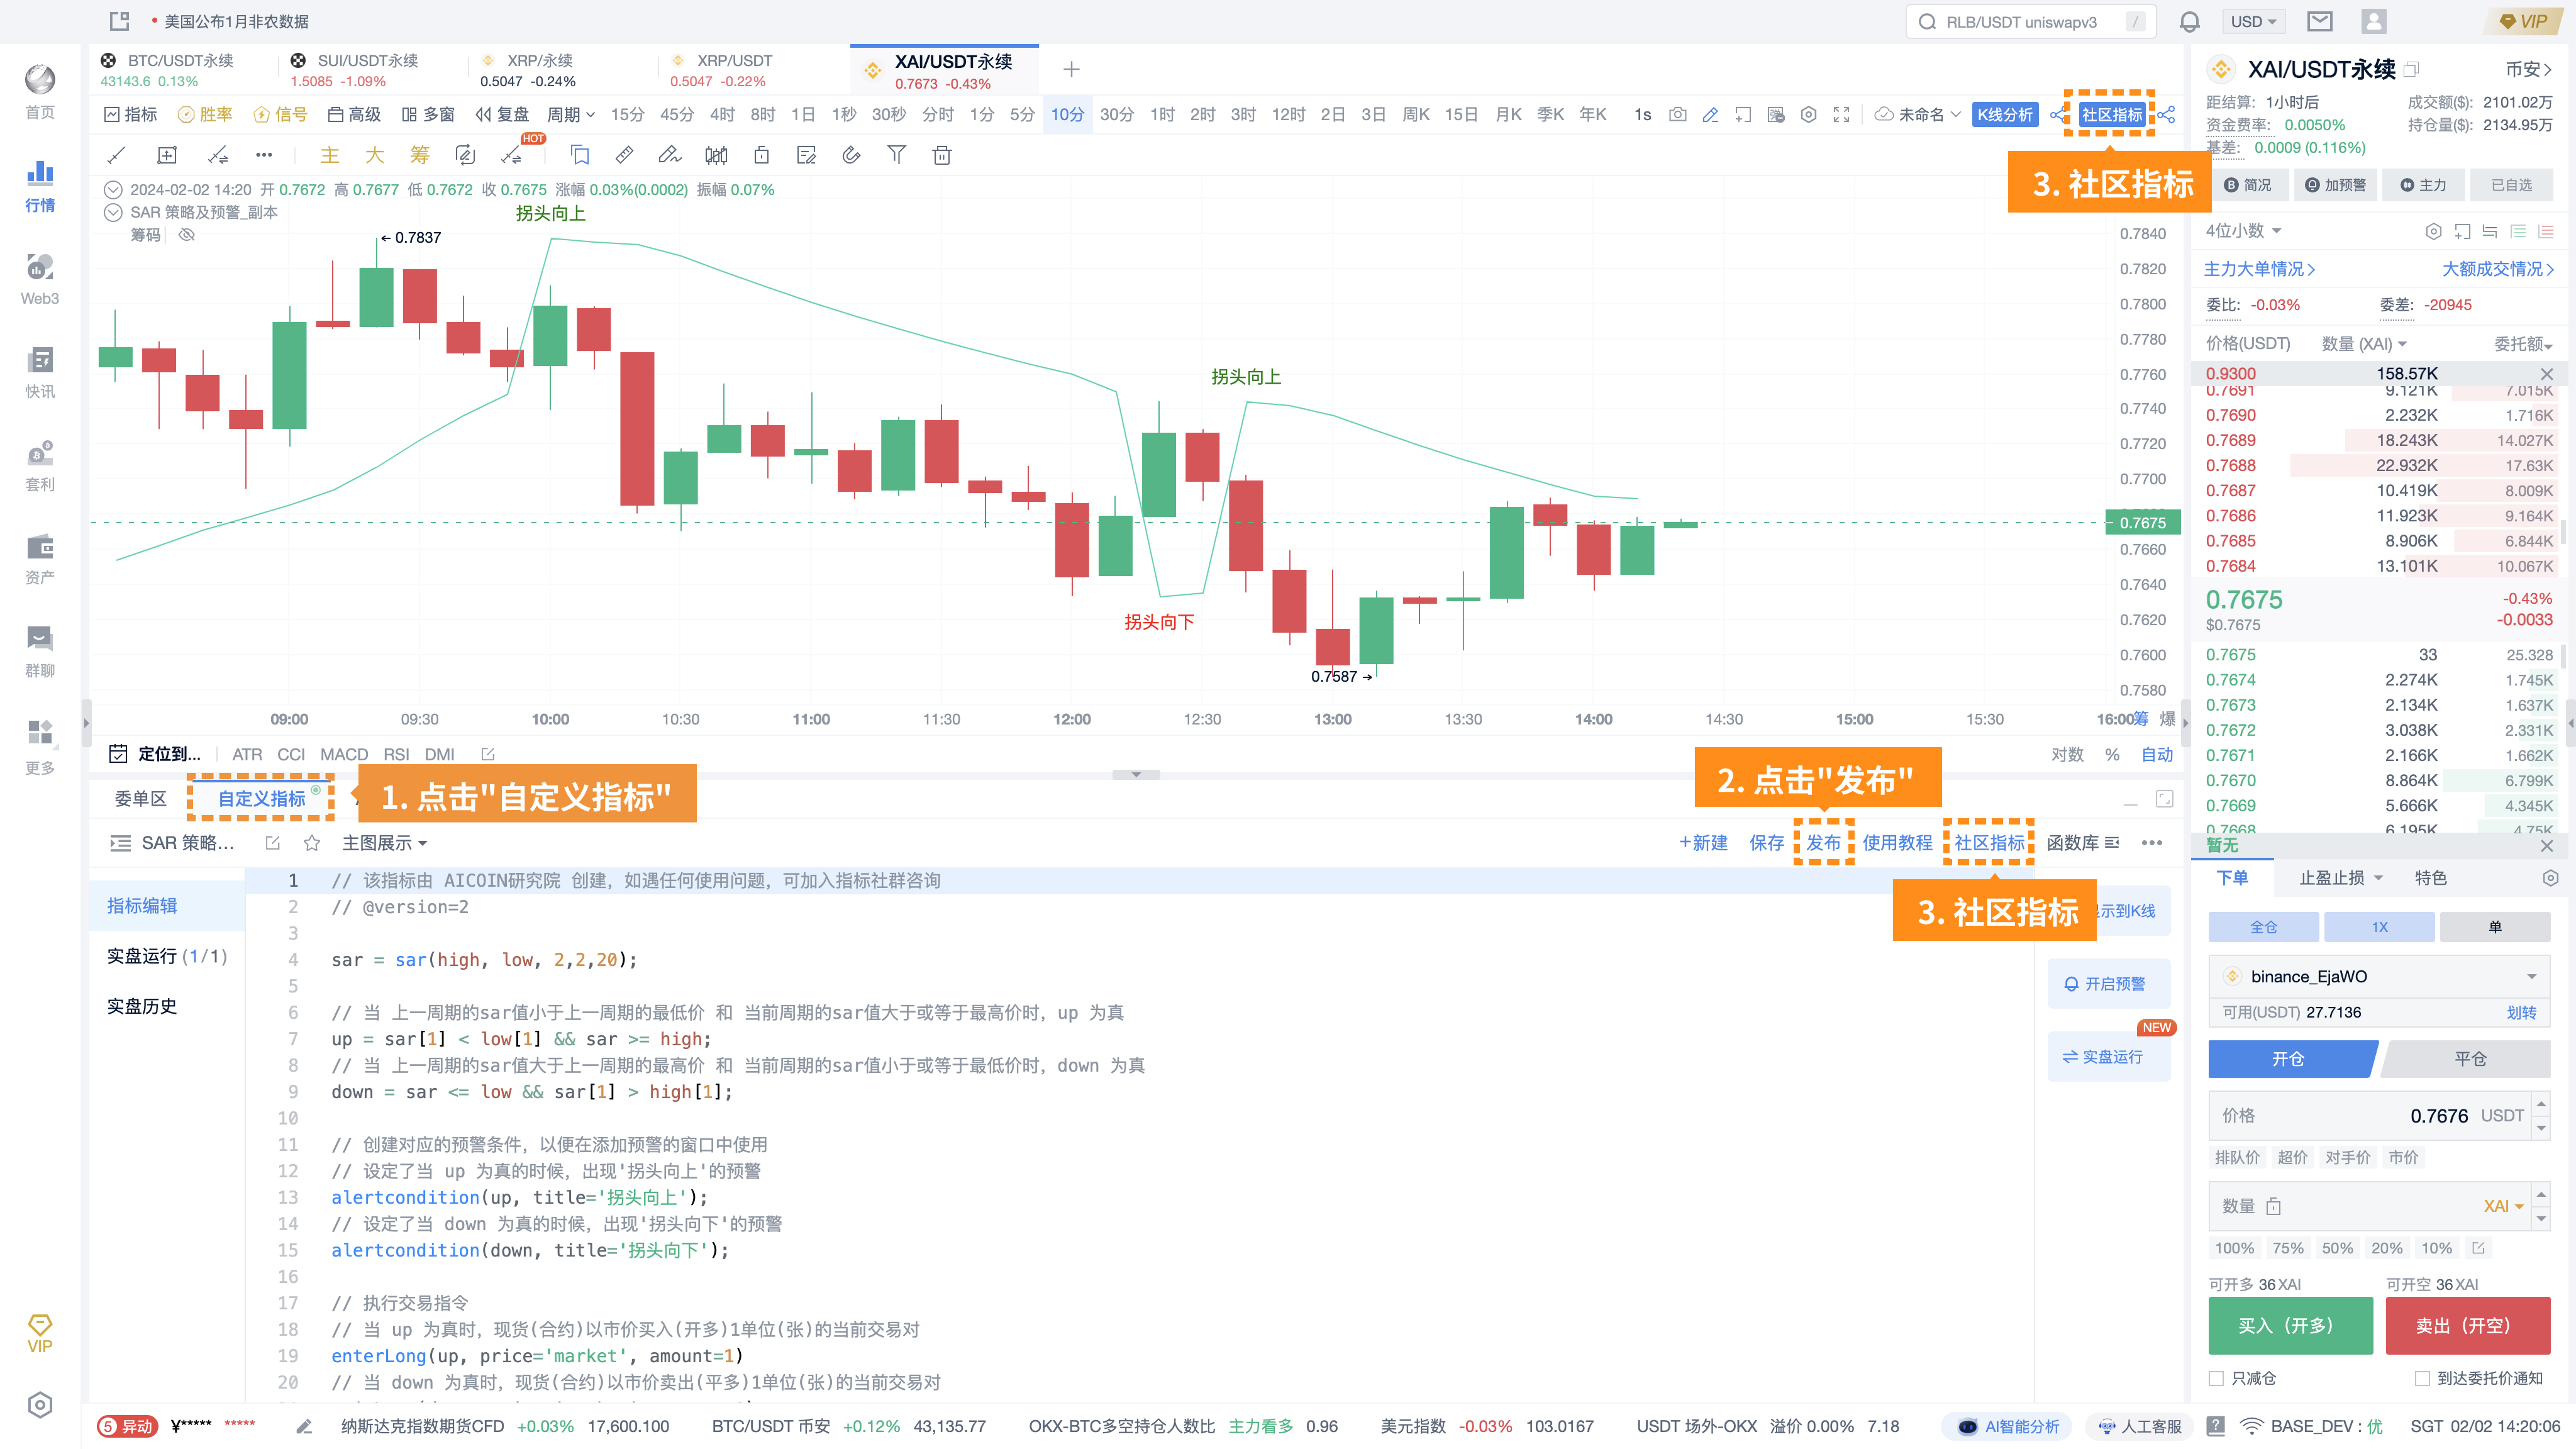The image size is (2576, 1449).
Task: Click the 价格 price input field
Action: [x=2369, y=1116]
